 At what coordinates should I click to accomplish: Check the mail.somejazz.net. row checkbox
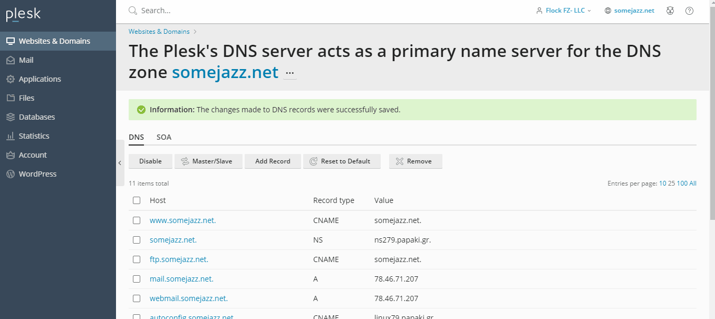point(137,279)
